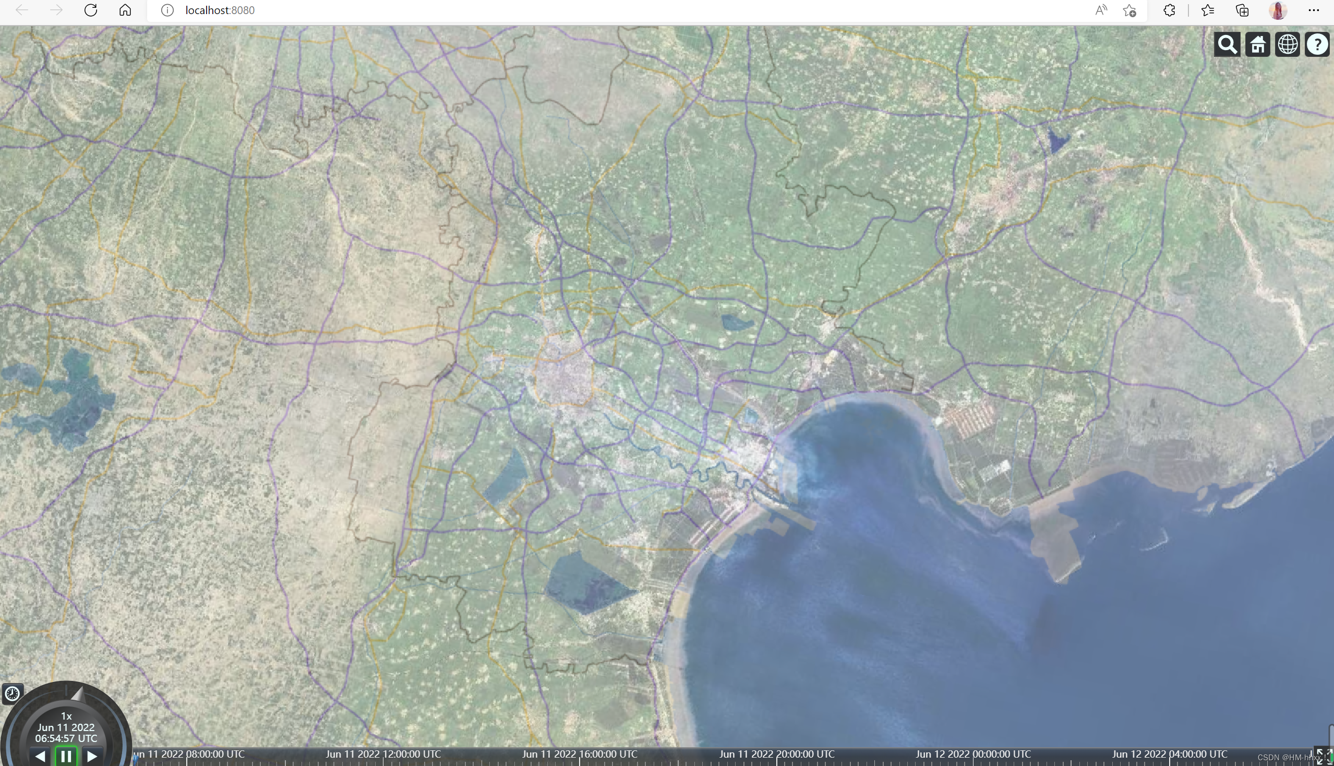
Task: Adjust the animation speed shuttle ring pointer
Action: (x=78, y=694)
